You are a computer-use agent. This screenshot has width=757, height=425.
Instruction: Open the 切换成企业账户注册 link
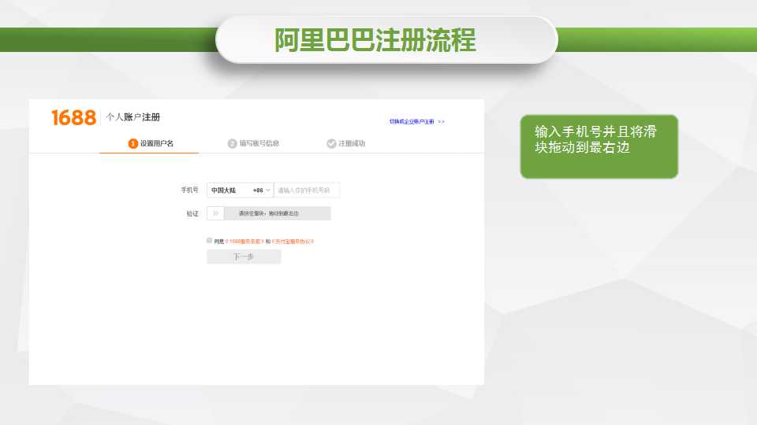click(x=412, y=122)
